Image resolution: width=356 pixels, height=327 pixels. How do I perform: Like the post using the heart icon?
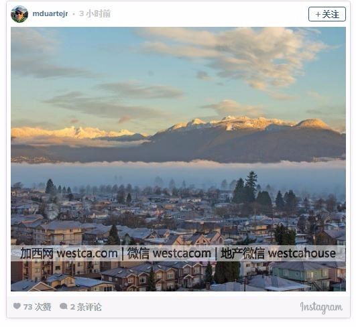pos(17,306)
